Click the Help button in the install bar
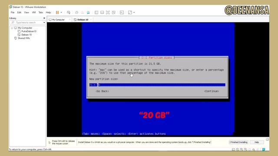Viewport: 278px width, 156px height. coord(257,142)
